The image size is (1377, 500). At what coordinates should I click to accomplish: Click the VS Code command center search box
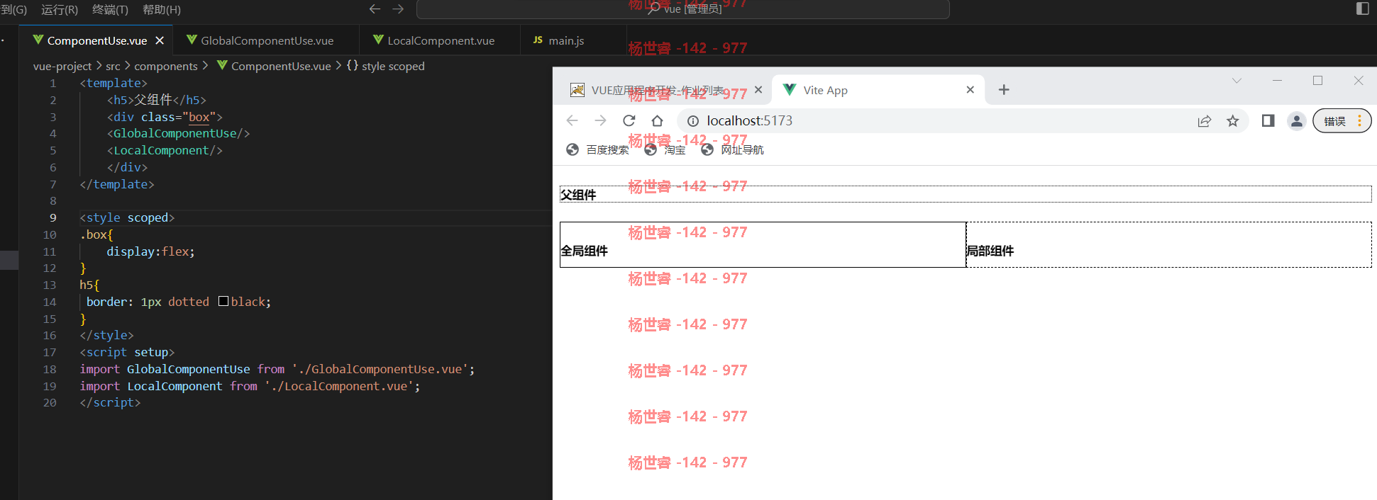tap(682, 9)
